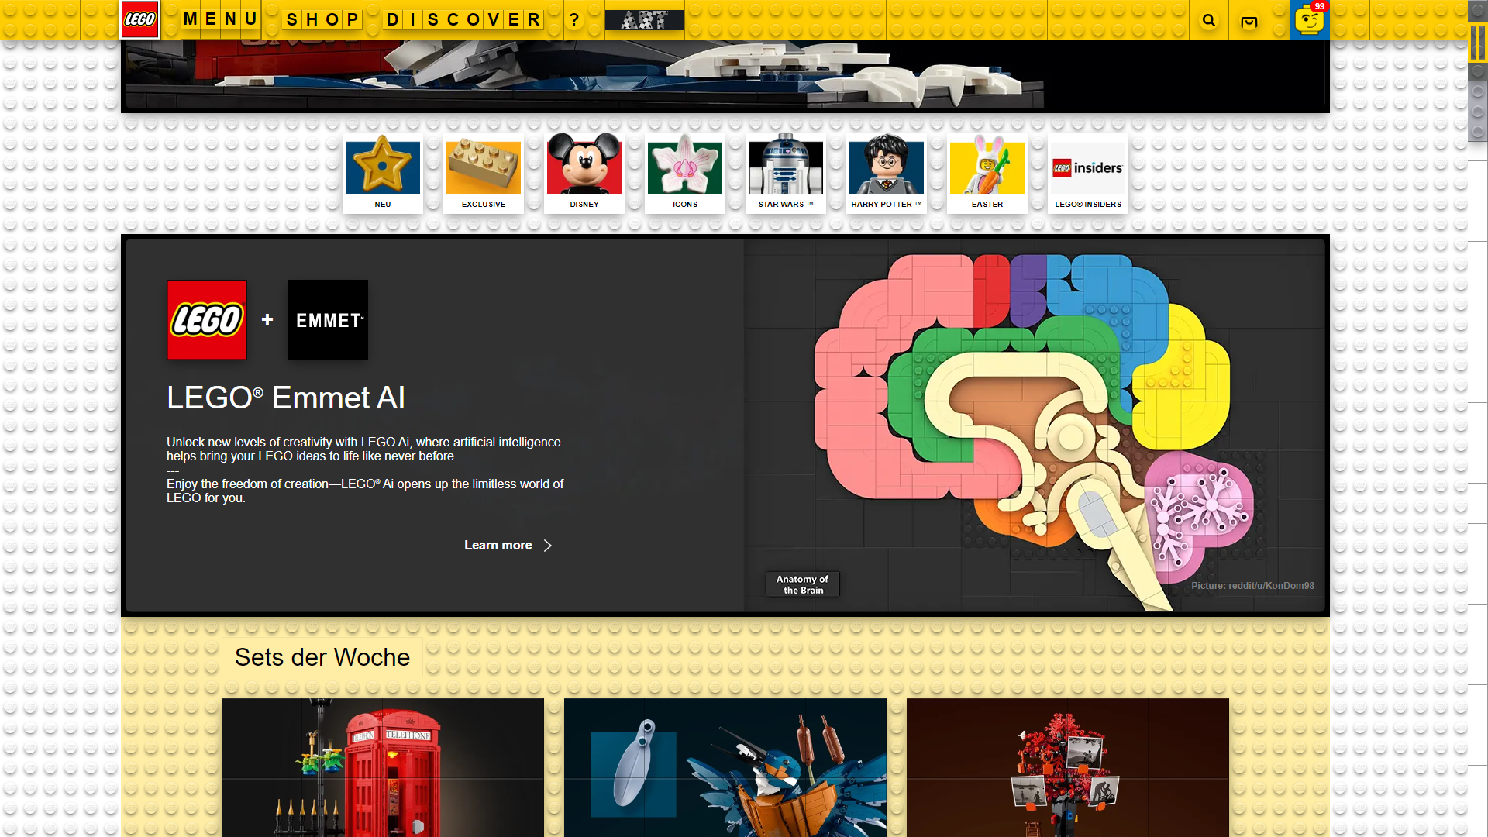Open the kingfisher bird set card
1488x837 pixels.
pyautogui.click(x=725, y=767)
